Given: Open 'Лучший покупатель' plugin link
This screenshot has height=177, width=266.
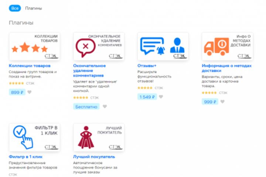Looking at the screenshot, I should [x=90, y=156].
